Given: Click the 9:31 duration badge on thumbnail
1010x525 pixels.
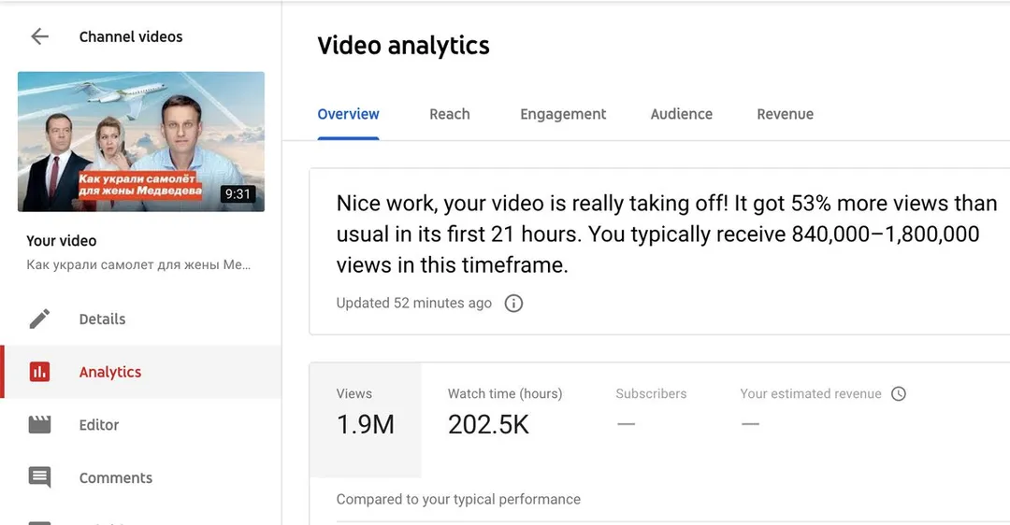Looking at the screenshot, I should tap(238, 193).
